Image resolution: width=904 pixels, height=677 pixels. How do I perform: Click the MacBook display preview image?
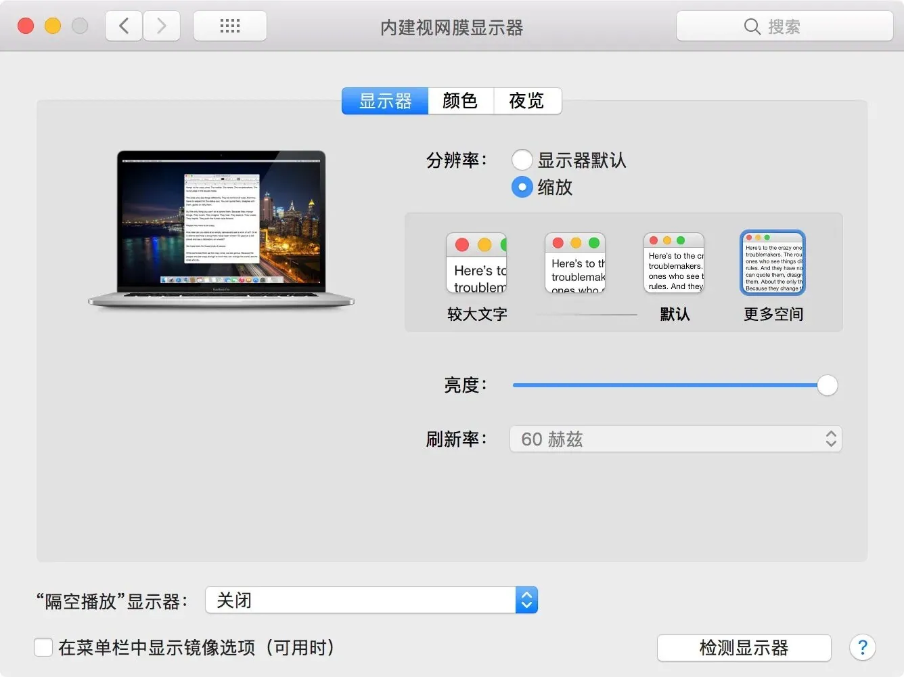220,228
